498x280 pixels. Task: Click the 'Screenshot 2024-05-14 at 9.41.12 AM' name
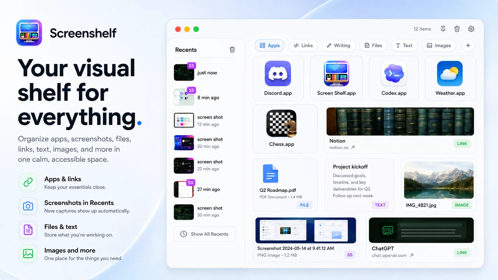pos(295,248)
